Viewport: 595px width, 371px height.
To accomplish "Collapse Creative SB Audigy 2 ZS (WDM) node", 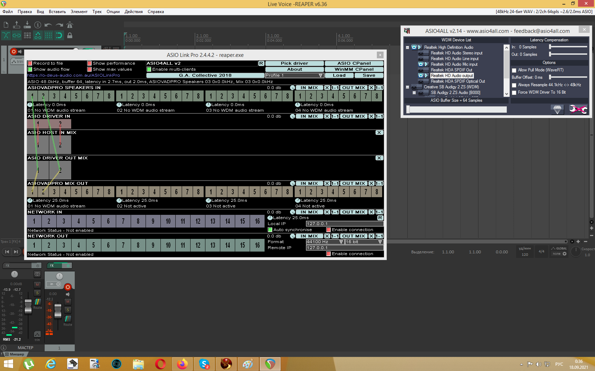I will tap(407, 87).
